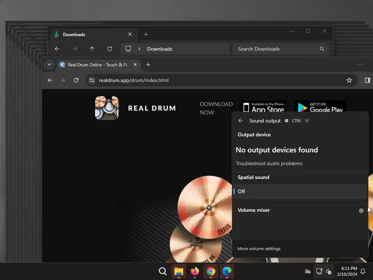Viewport: 373px width, 280px height.
Task: Open Search from the taskbar
Action: coord(163,271)
